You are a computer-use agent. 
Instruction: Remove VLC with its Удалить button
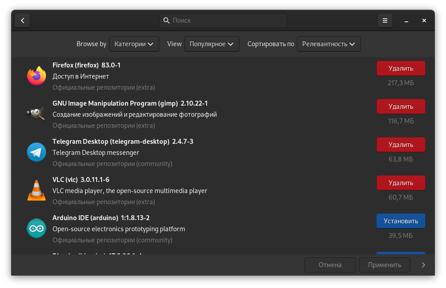point(401,183)
